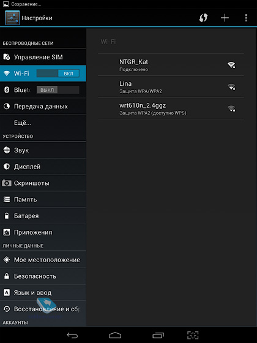Tap the Home navigation button

pos(115,335)
